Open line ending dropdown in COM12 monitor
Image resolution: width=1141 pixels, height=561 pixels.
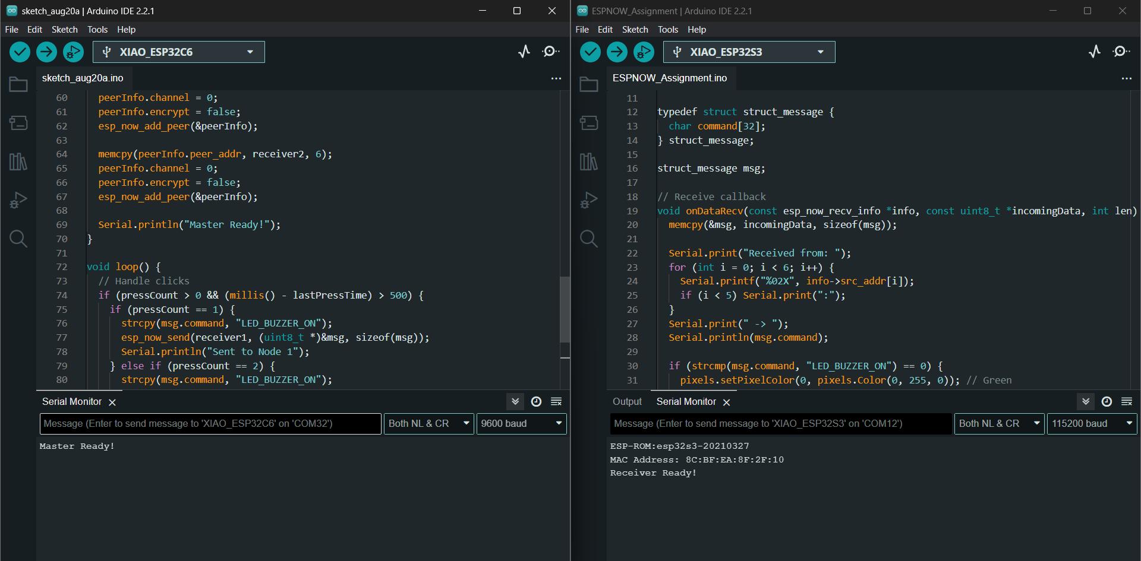pos(1000,424)
